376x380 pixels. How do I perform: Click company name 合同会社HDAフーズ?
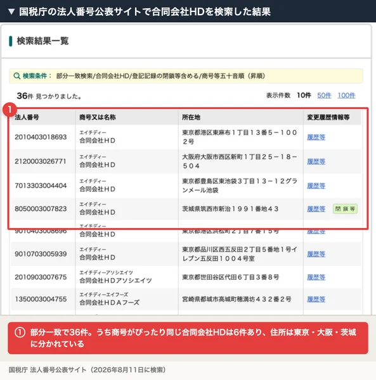click(110, 303)
